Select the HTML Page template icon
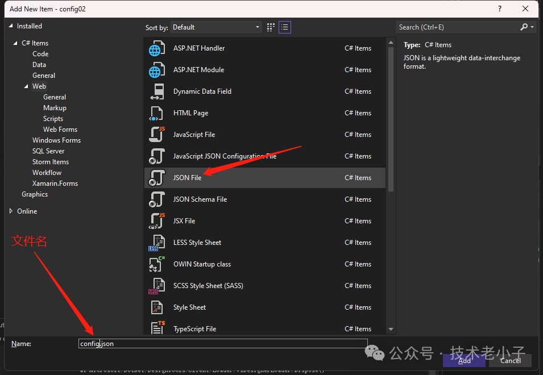 point(156,114)
